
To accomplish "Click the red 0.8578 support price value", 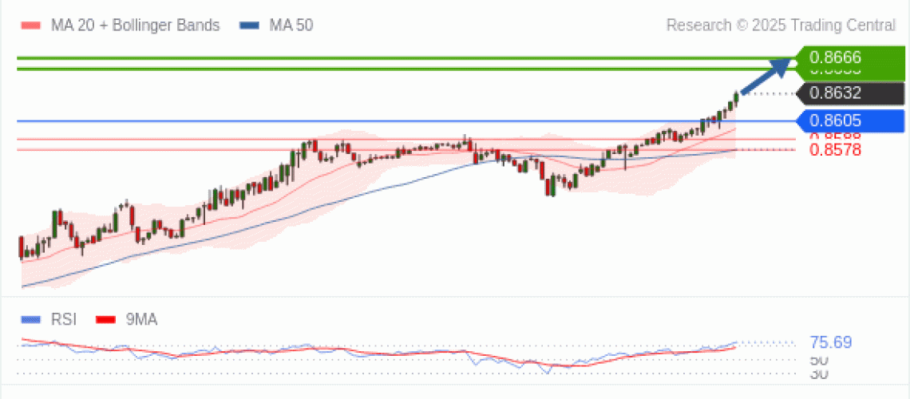I will (x=835, y=150).
